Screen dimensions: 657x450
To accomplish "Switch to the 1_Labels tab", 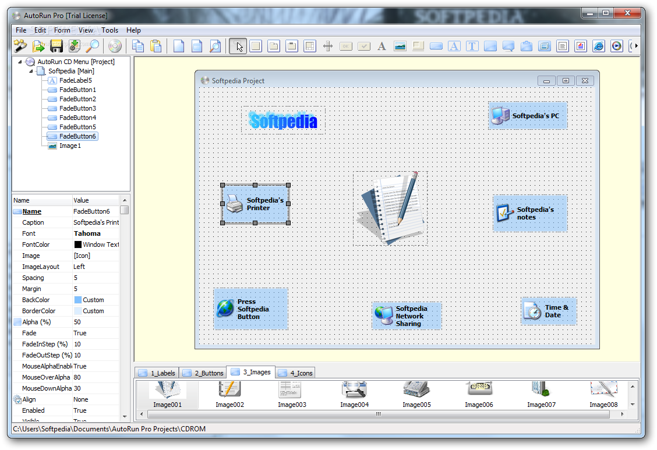I will coord(157,373).
